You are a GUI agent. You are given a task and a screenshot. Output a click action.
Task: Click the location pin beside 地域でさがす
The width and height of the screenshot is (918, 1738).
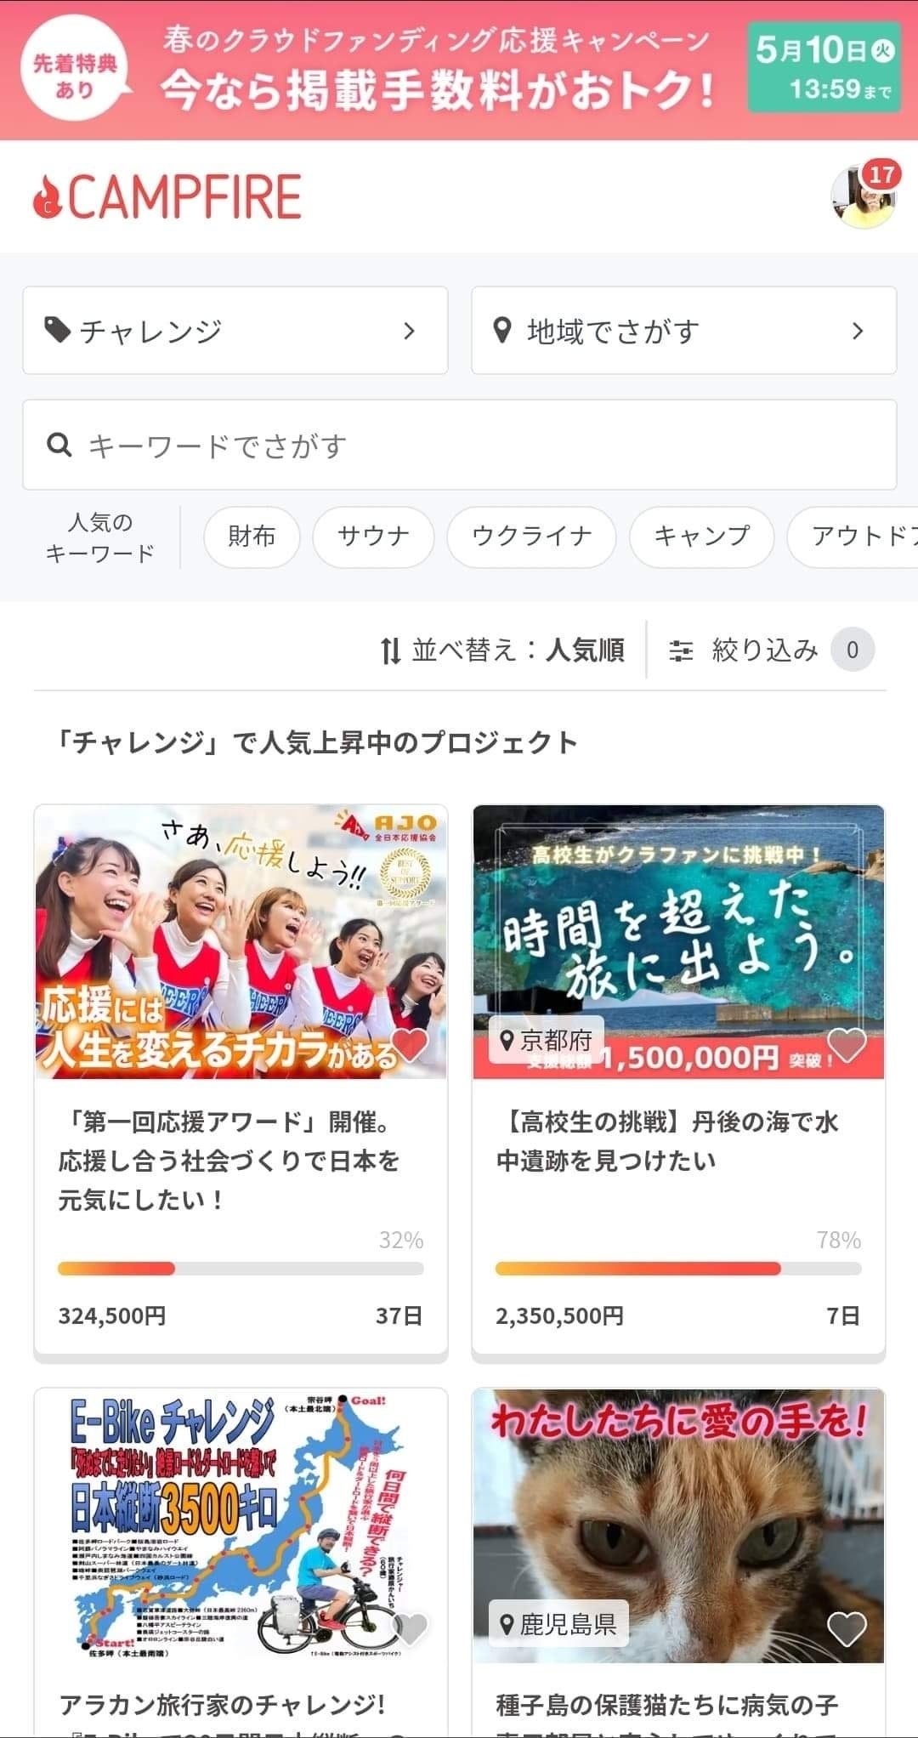(502, 330)
